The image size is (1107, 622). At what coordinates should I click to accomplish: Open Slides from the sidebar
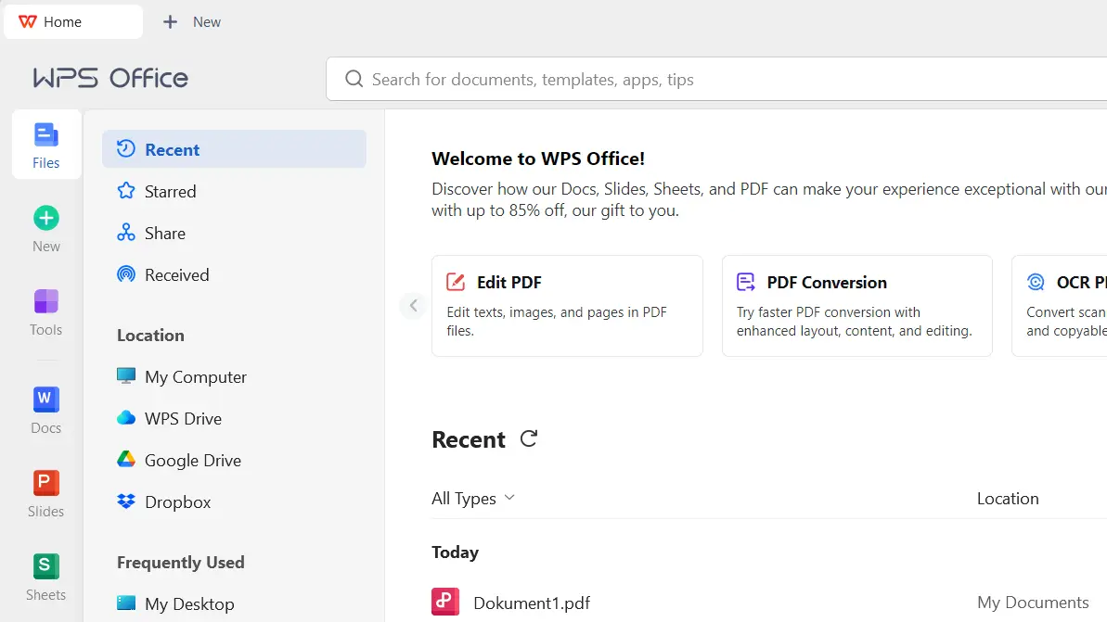click(45, 491)
